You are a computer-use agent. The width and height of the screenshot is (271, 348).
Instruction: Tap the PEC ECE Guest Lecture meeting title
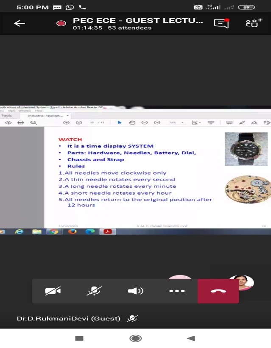tap(138, 20)
